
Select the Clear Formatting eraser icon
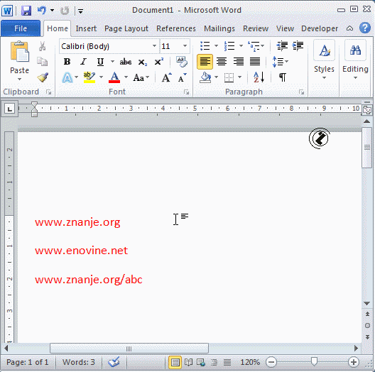[x=182, y=62]
